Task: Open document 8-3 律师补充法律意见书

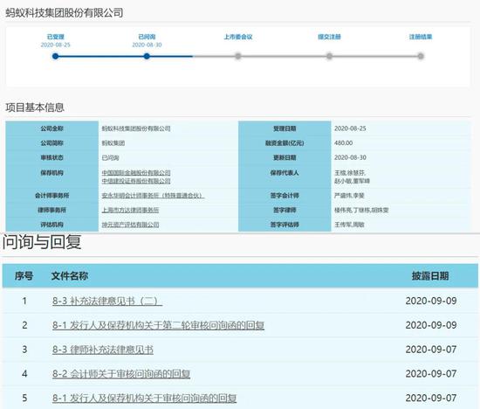Action: tap(103, 350)
